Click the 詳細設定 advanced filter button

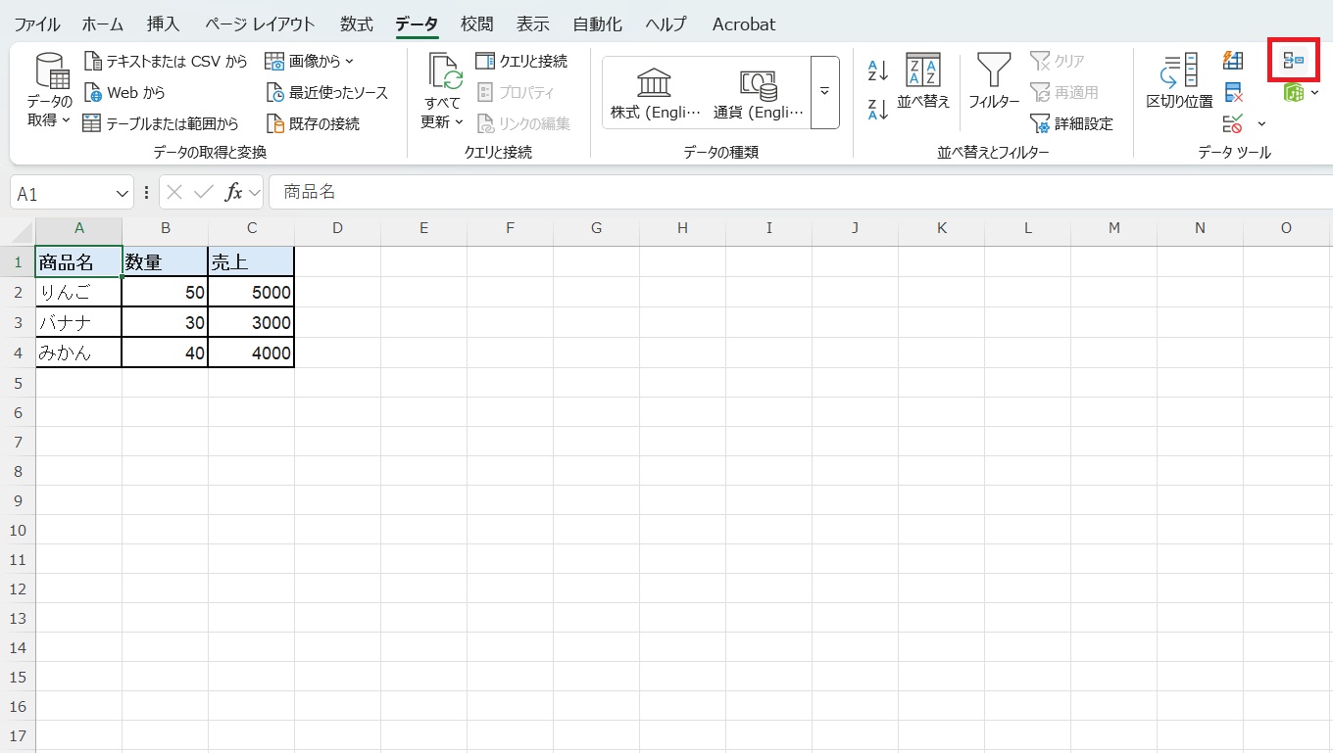click(1071, 124)
